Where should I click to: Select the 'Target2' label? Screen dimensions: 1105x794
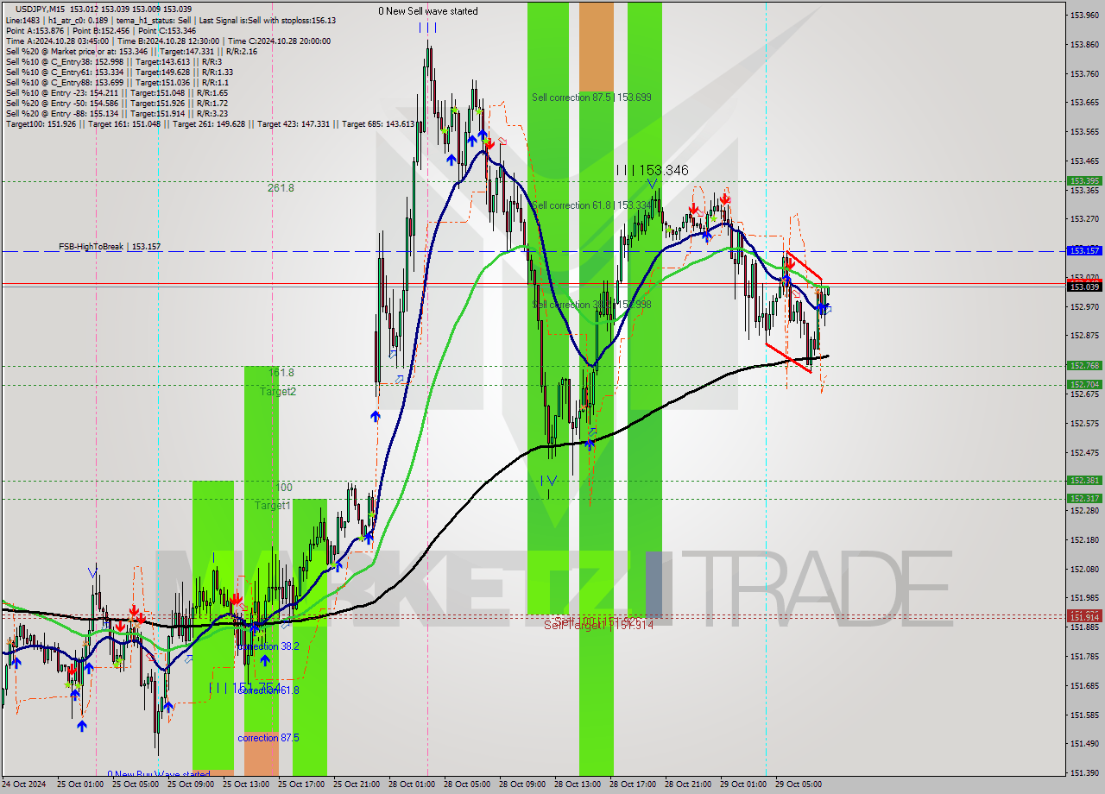click(x=278, y=392)
